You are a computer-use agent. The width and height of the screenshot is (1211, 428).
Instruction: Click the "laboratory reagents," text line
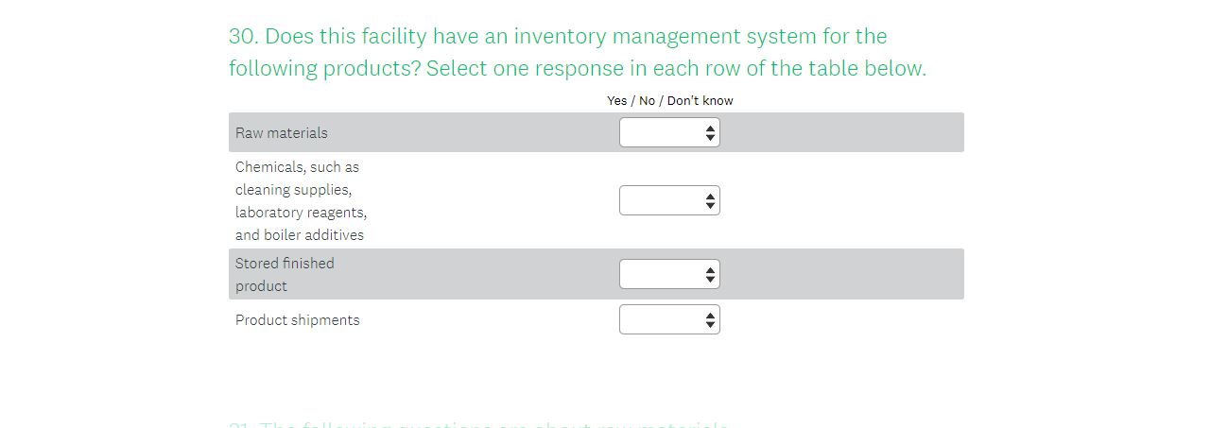(301, 213)
